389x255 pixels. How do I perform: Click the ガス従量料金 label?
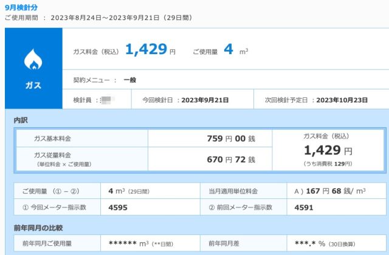click(53, 156)
